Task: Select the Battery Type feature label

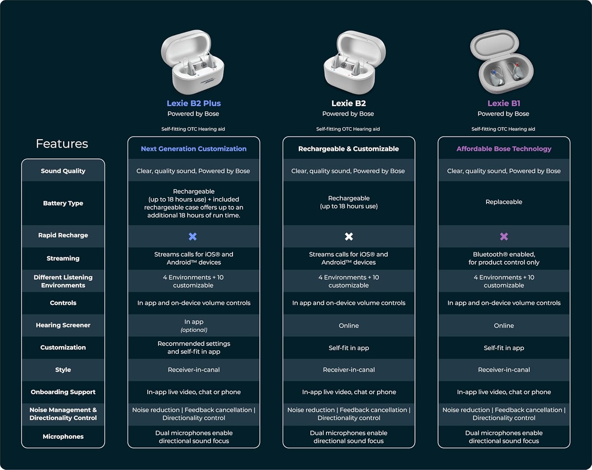Action: pyautogui.click(x=63, y=203)
